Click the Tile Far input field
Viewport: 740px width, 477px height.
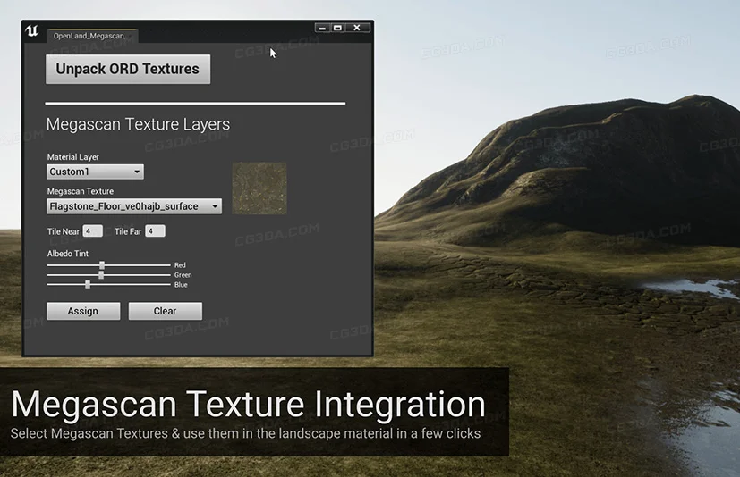[x=156, y=231]
